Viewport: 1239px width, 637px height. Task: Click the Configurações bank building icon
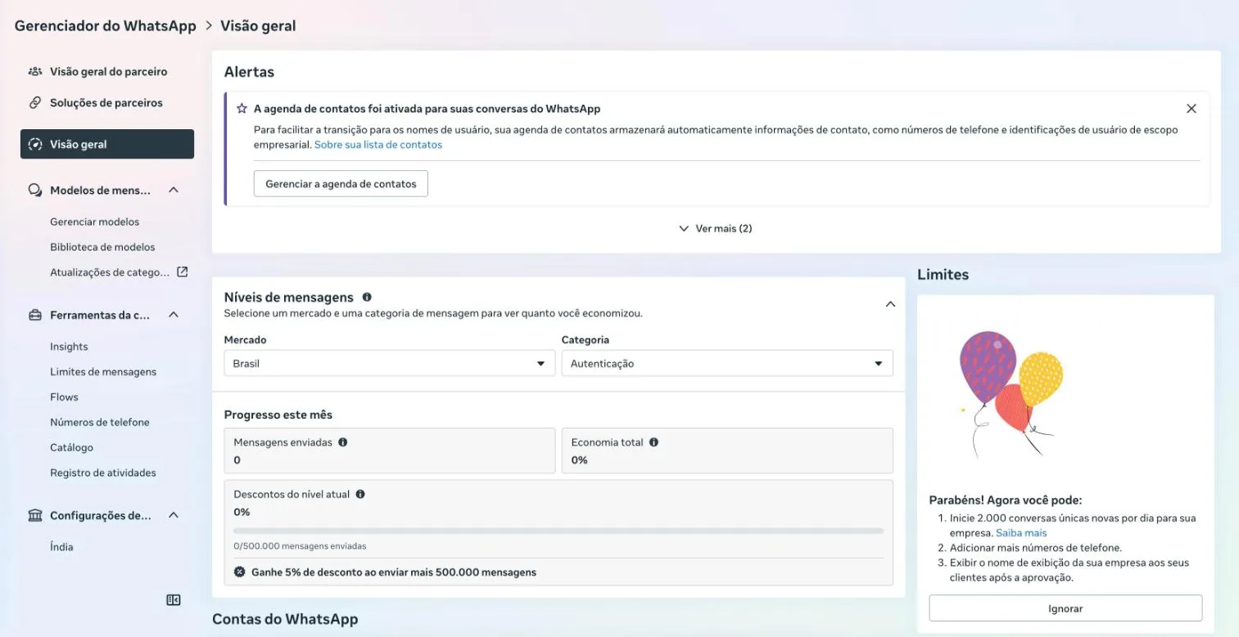point(35,516)
